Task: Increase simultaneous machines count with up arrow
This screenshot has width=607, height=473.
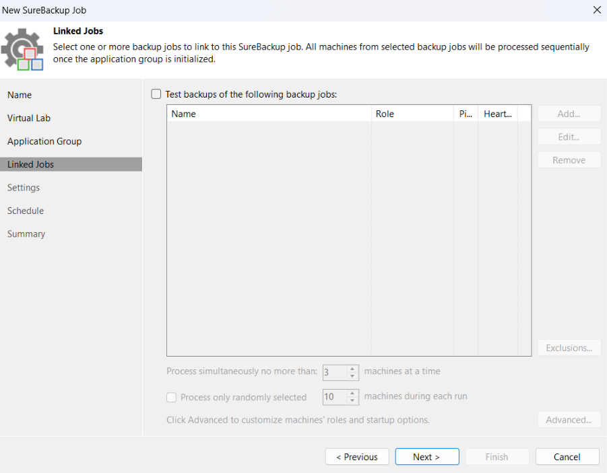Action: click(352, 368)
